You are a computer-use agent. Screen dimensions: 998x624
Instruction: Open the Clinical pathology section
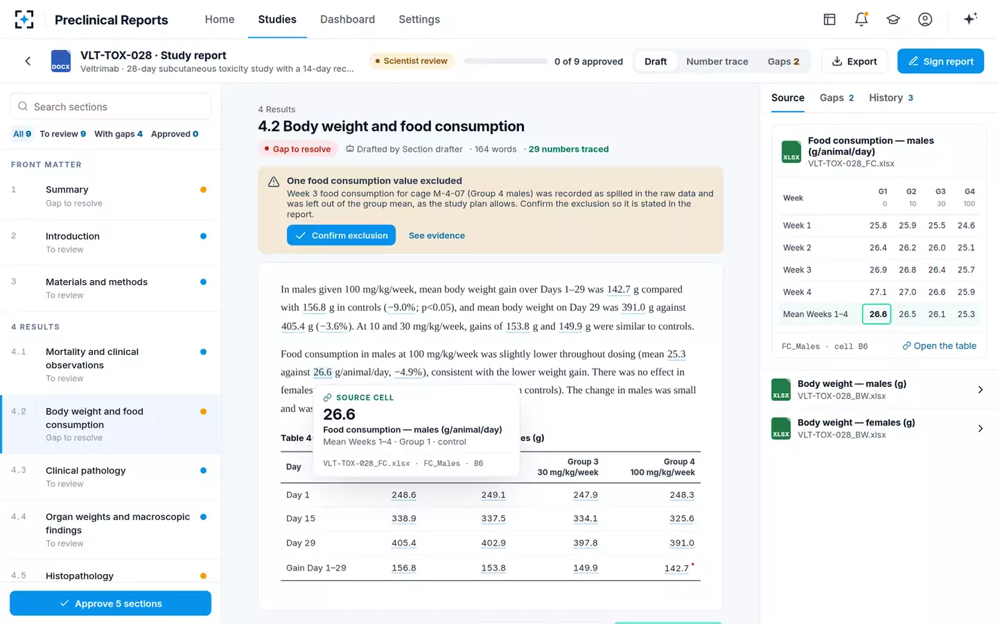point(110,477)
